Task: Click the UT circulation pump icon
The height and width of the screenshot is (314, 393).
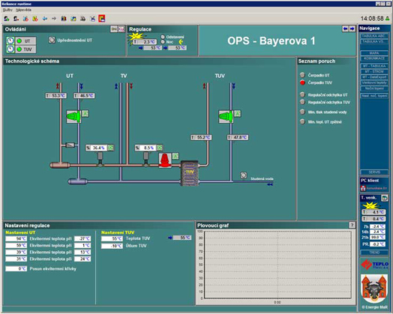Action: (73, 116)
